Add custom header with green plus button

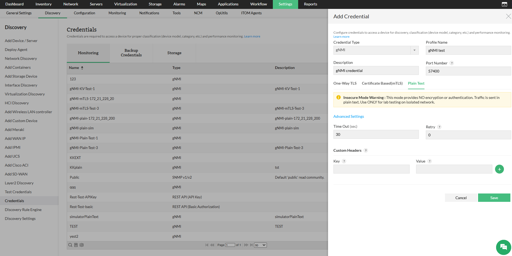(499, 169)
